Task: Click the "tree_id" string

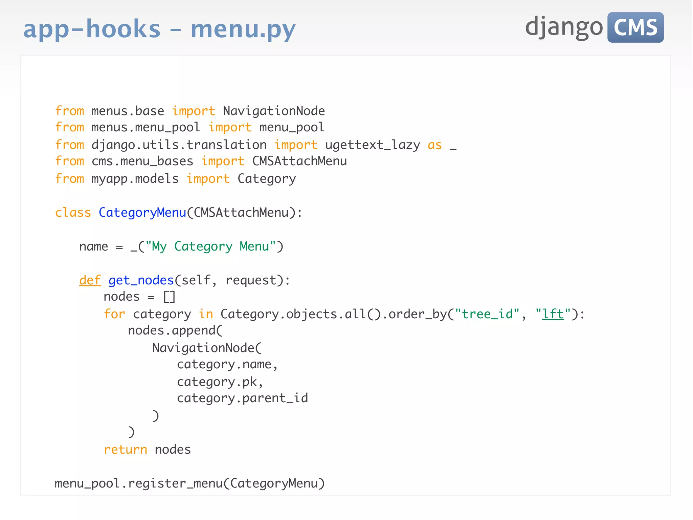Action: (487, 314)
